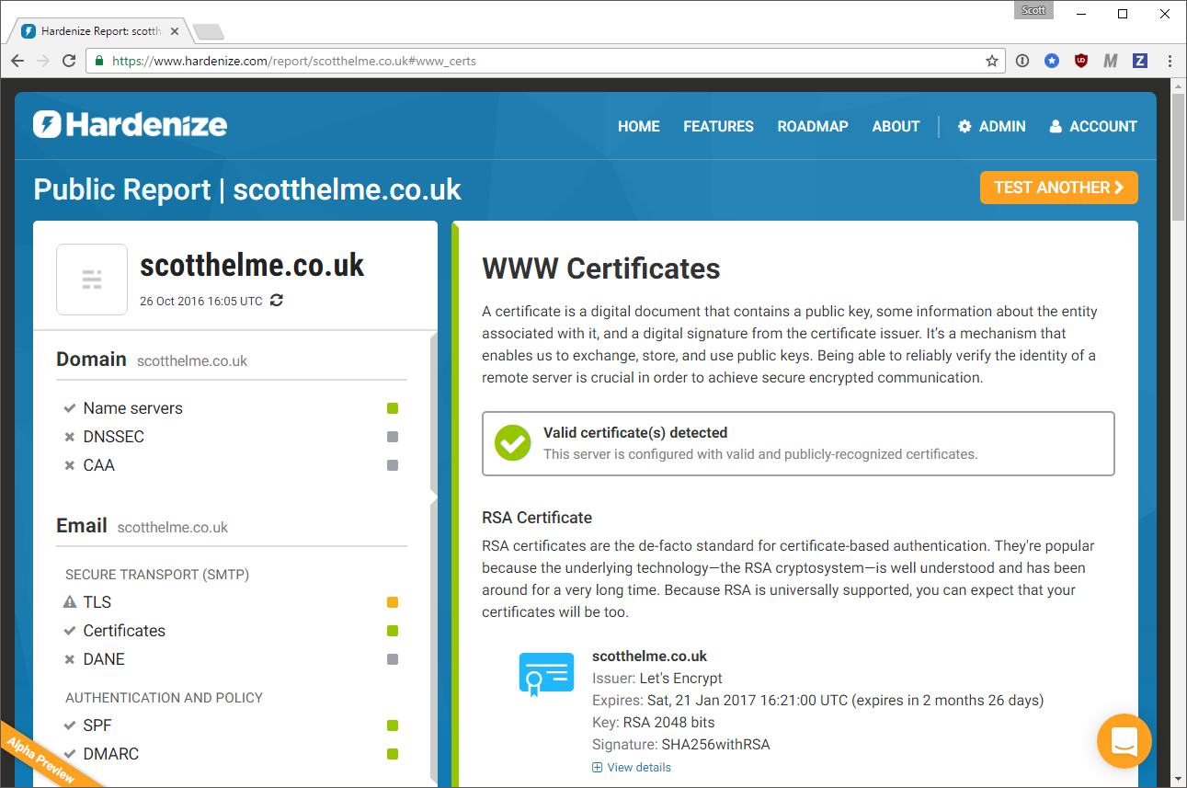Image resolution: width=1187 pixels, height=788 pixels.
Task: Open the TLS entry under Secure Transport
Action: click(97, 601)
